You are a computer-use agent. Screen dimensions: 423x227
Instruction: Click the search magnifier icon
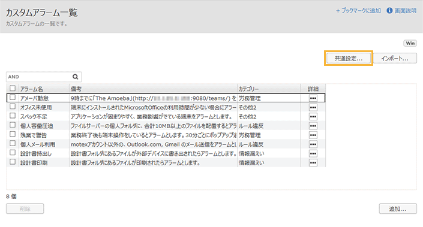point(75,77)
